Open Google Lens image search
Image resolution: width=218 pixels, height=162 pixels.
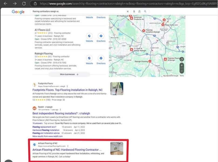coord(139,12)
